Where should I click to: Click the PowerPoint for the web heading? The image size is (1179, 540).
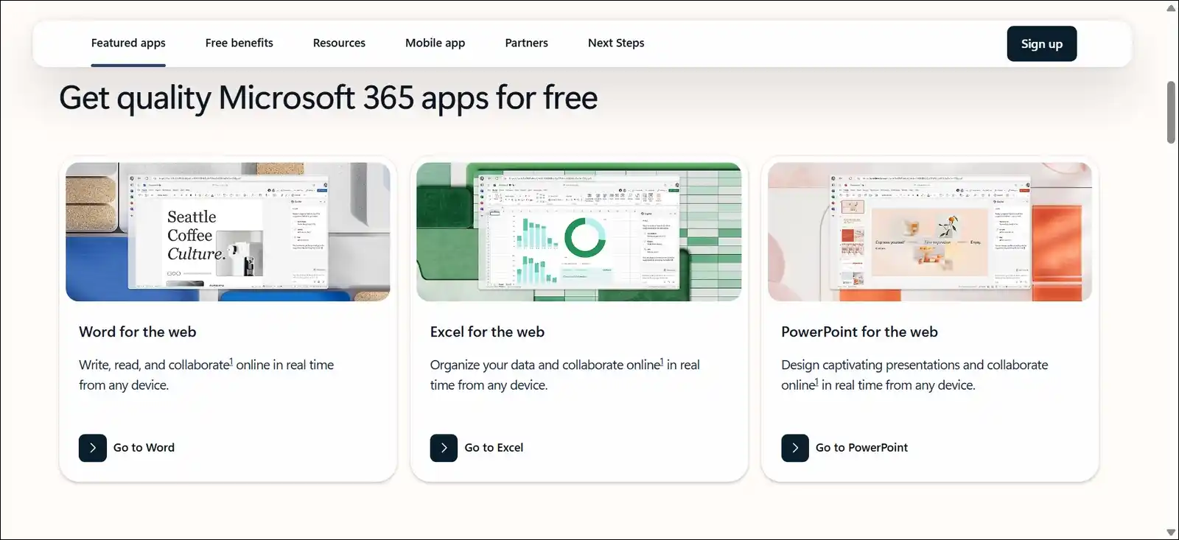click(859, 332)
